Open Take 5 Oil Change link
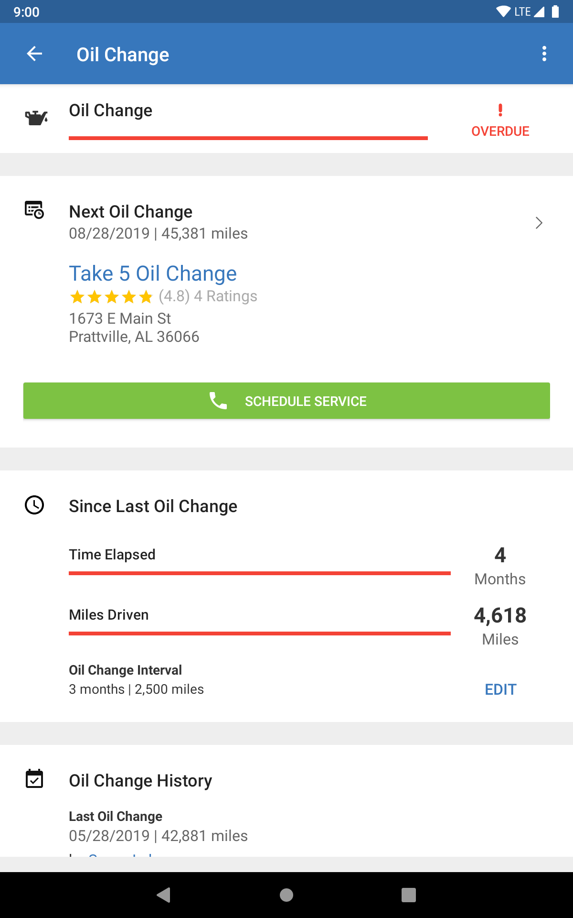573x918 pixels. click(x=153, y=273)
